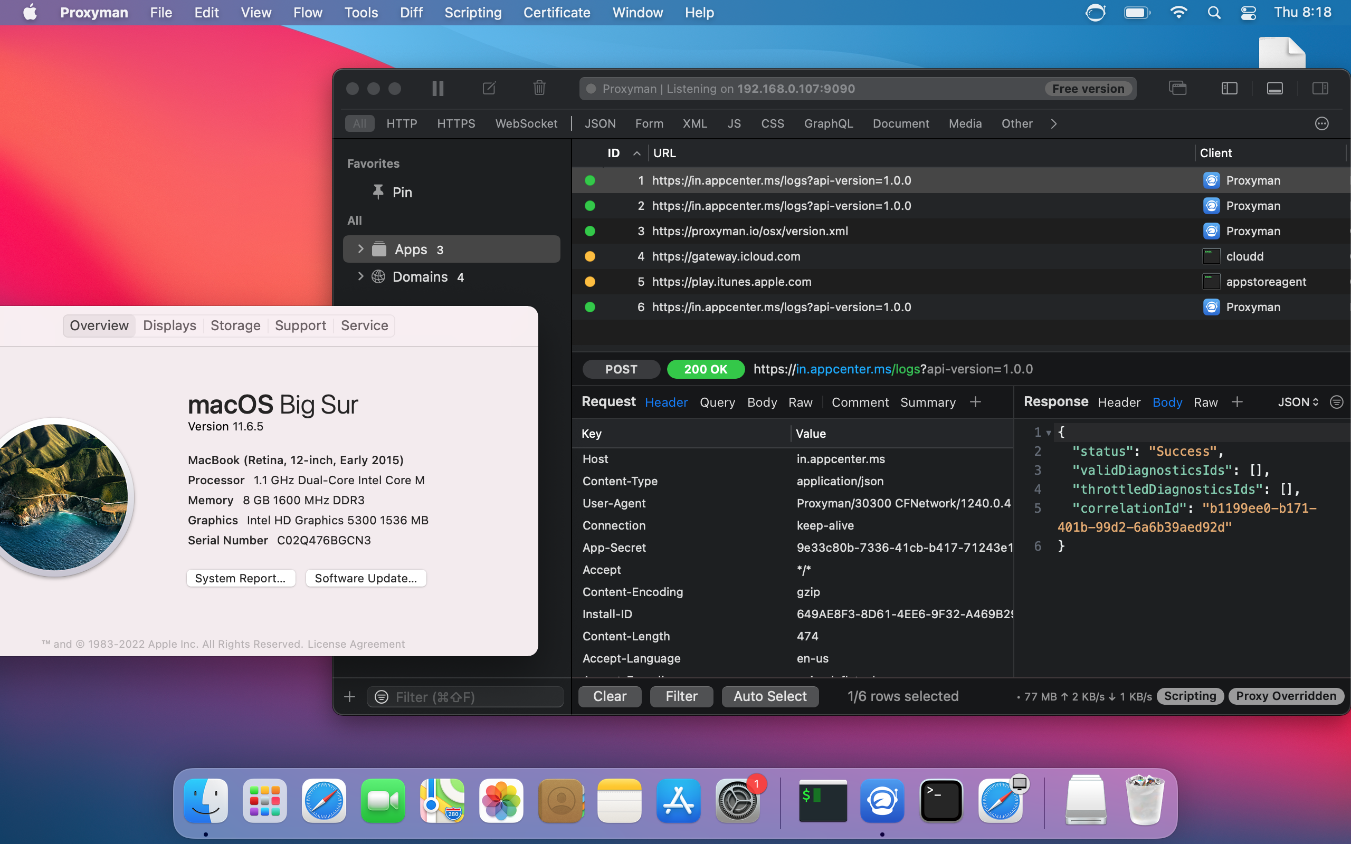The width and height of the screenshot is (1351, 844).
Task: Open the Response options gear icon
Action: coord(1336,402)
